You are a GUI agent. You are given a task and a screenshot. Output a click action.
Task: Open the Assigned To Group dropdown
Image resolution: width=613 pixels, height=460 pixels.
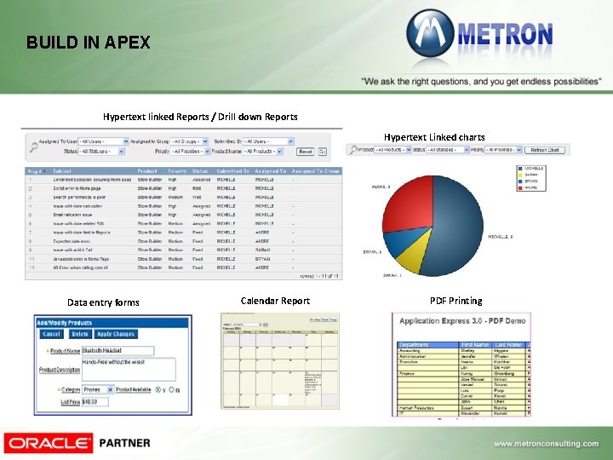pos(189,141)
